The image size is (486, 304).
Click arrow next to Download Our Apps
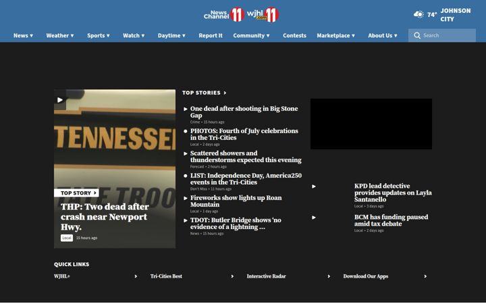[x=425, y=276]
